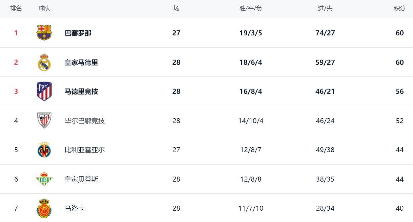Viewport: 413px width, 222px height.
Task: Sort by the 积分 column header
Action: (x=400, y=8)
